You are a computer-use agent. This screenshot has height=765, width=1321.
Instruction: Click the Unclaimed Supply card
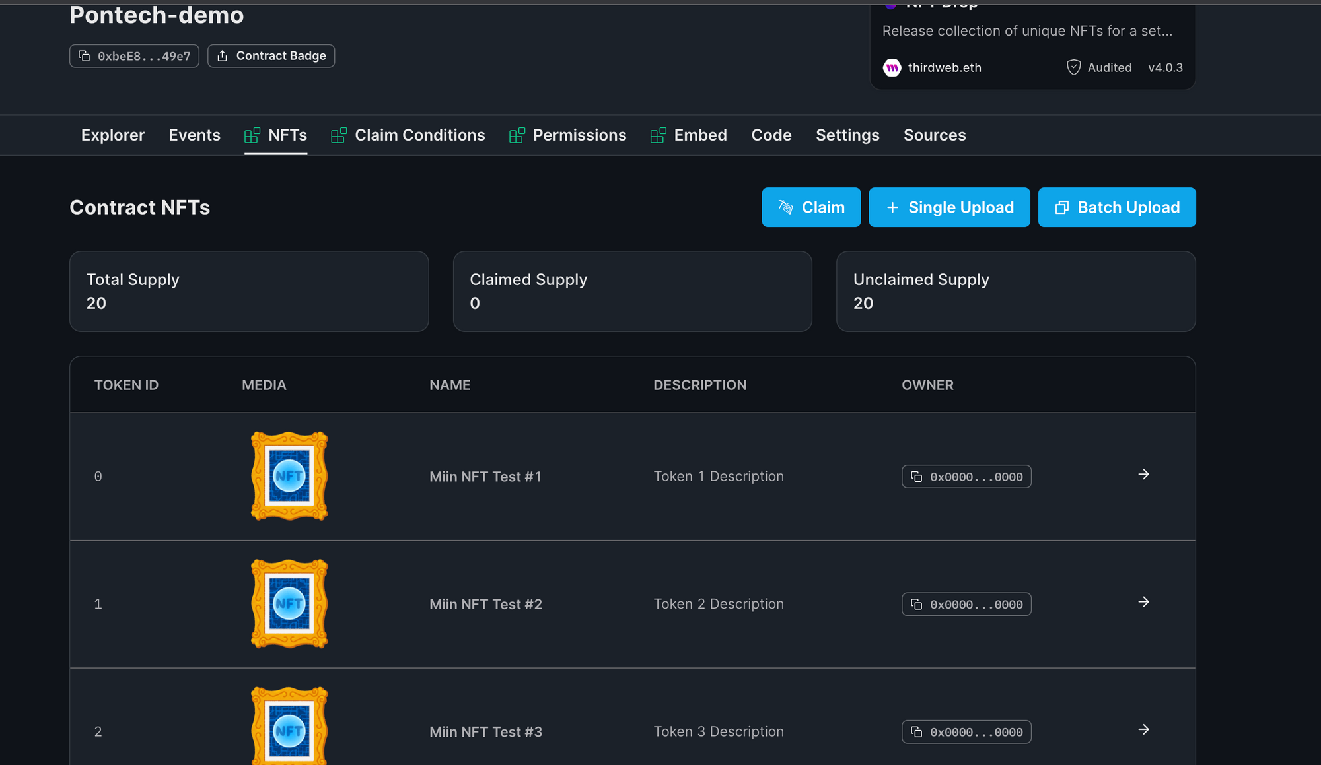point(1016,291)
